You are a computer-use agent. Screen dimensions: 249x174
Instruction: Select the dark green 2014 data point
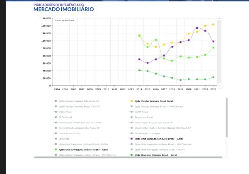pyautogui.click(x=140, y=70)
